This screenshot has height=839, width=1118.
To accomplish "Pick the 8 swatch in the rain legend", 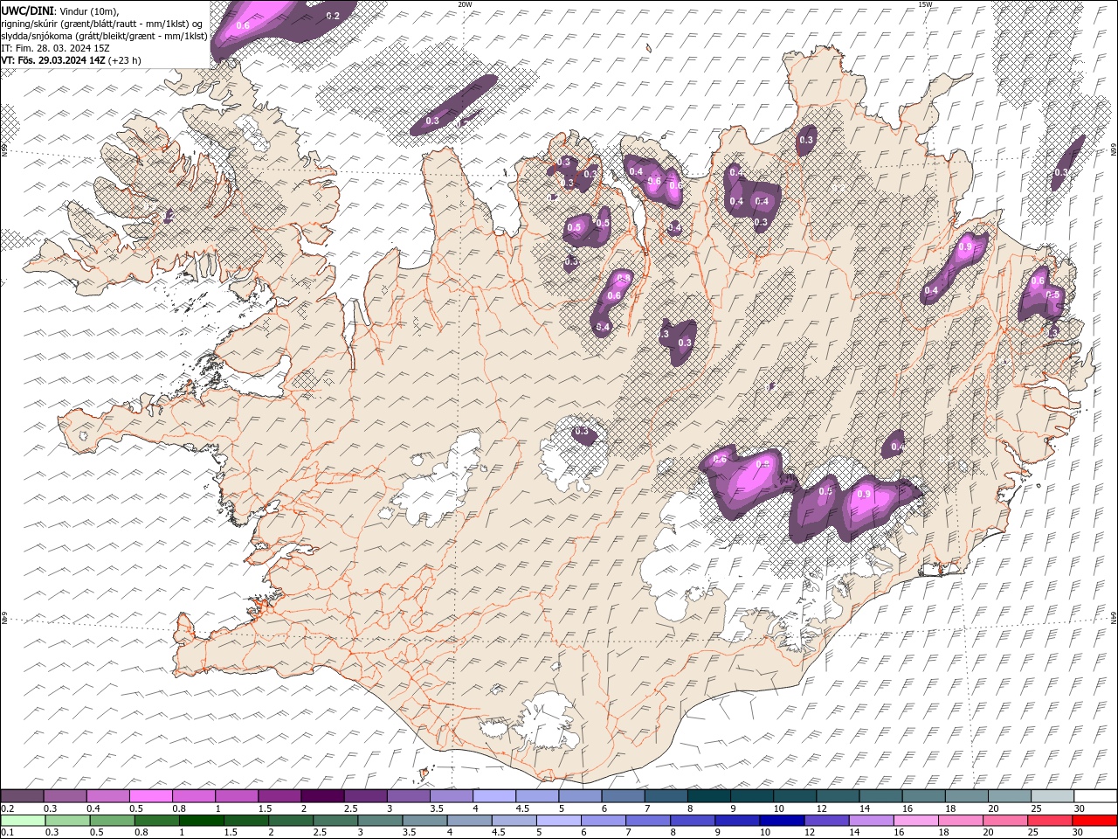I will click(693, 821).
